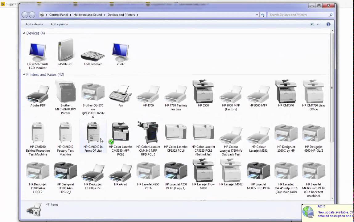Select HP LaserJet M4345 (Out back test machine)
Viewport: 354px width, 222px height.
(313, 179)
